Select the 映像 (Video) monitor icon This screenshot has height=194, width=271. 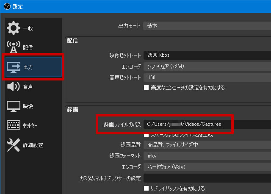[14, 106]
